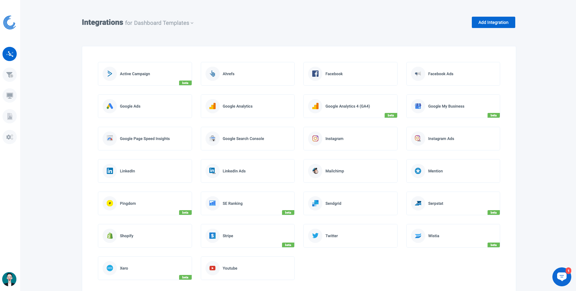Select the Wistia label
The image size is (576, 291).
pyautogui.click(x=433, y=236)
